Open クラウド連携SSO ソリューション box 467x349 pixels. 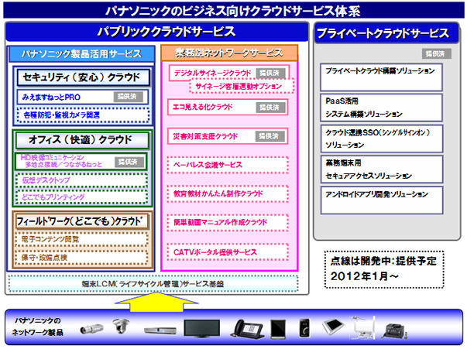(x=382, y=139)
